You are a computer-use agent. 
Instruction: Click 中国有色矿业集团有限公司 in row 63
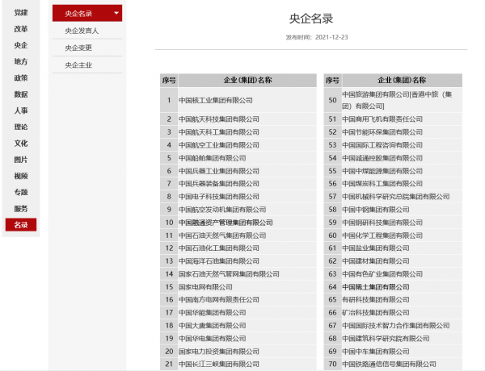coord(382,274)
